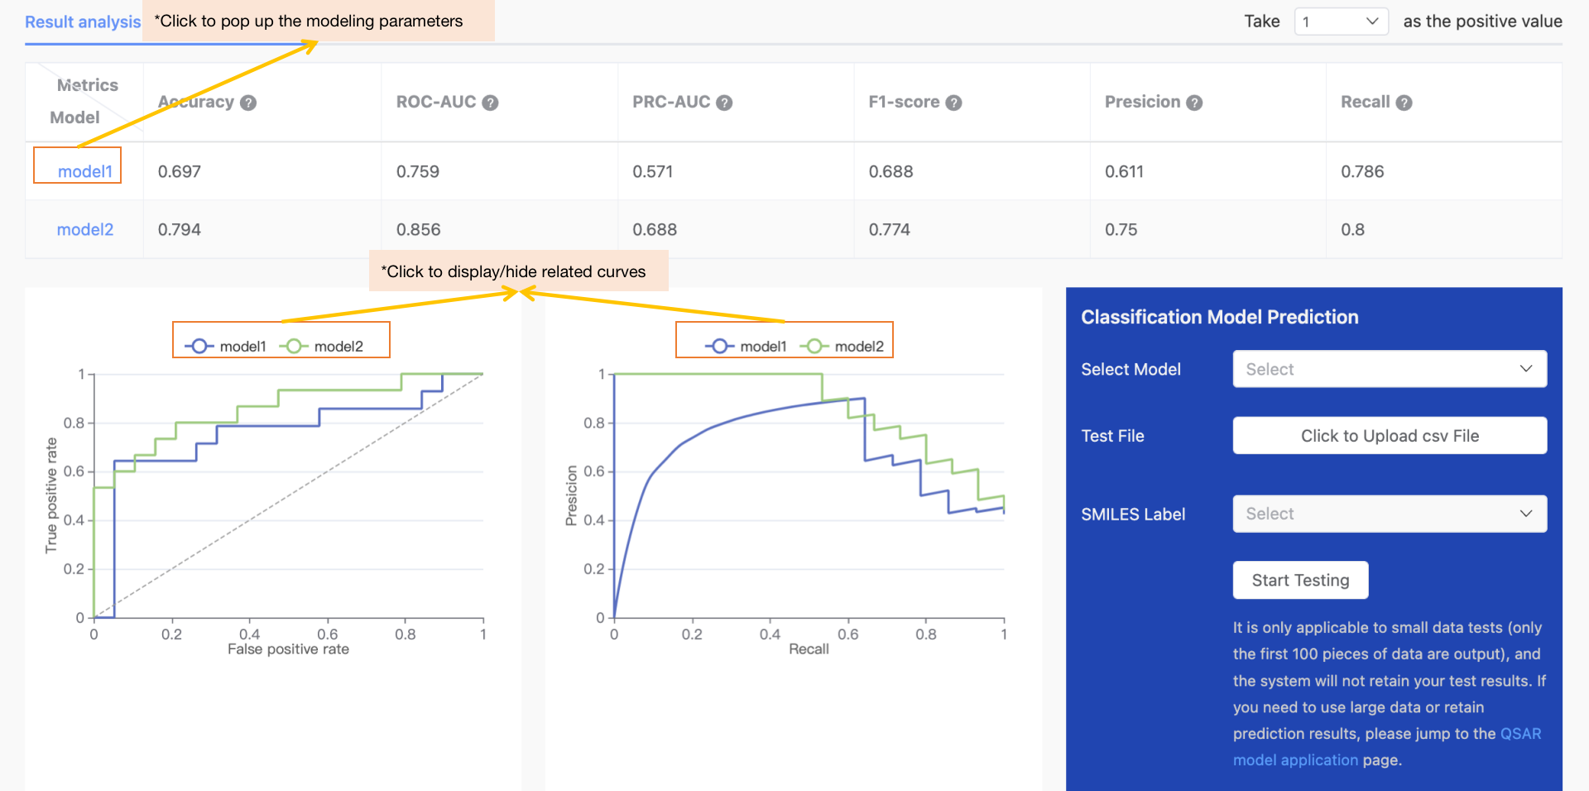The width and height of the screenshot is (1589, 791).
Task: Click the Recall help icon
Action: 1407,102
